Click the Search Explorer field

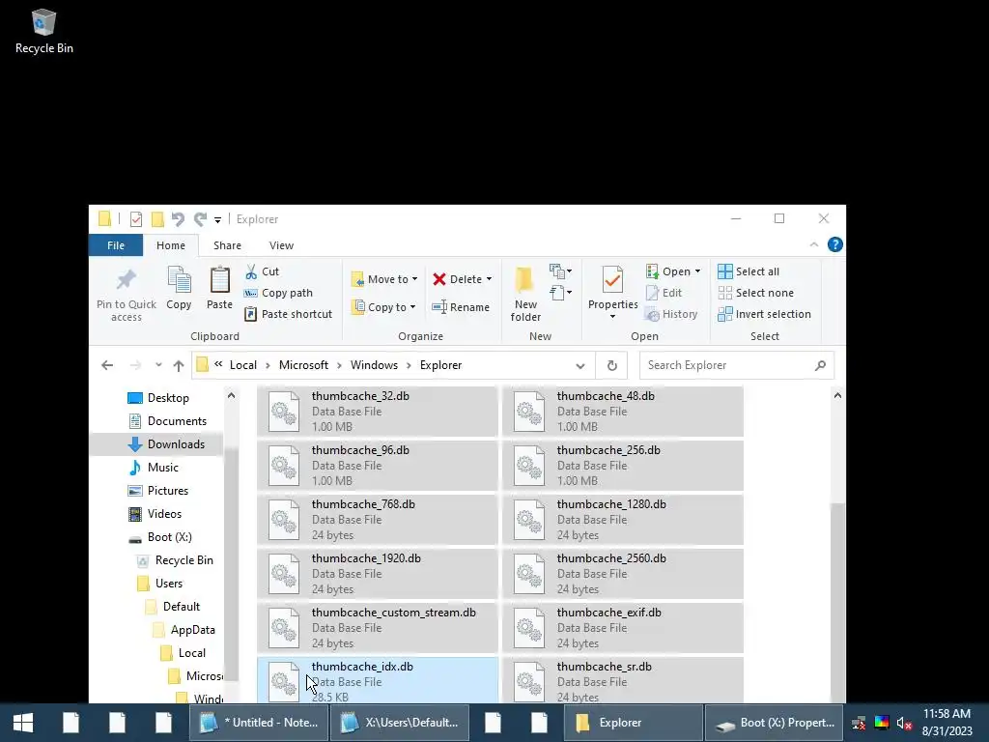(x=736, y=365)
